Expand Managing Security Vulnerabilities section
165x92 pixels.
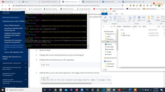pos(26,74)
